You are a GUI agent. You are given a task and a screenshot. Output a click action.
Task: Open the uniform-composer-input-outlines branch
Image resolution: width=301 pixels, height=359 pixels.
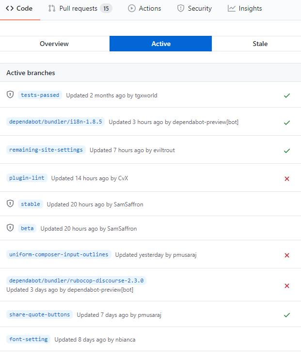click(x=59, y=254)
